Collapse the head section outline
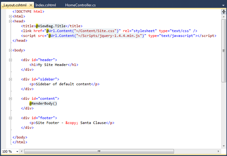 point(10,21)
